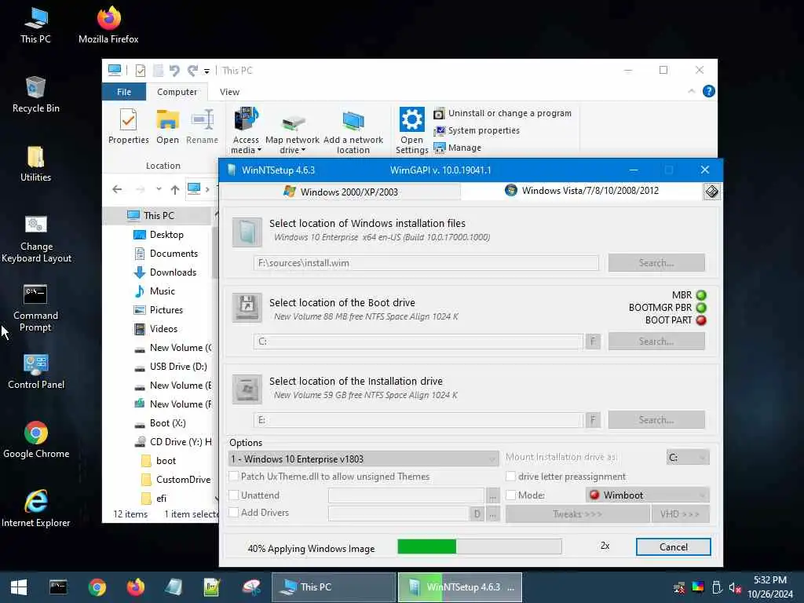Select Windows Vista/7/8/10/2008/2012 tab
The image size is (804, 603).
coord(582,191)
